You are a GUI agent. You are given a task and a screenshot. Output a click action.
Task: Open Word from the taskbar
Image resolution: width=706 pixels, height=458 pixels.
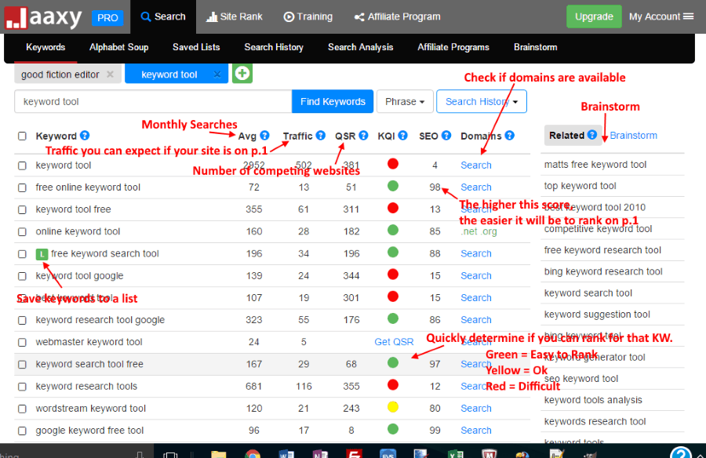pos(286,453)
